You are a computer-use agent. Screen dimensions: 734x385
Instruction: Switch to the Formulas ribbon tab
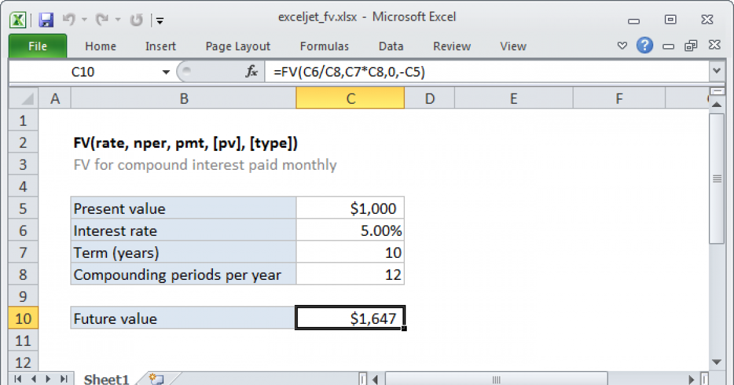click(324, 46)
